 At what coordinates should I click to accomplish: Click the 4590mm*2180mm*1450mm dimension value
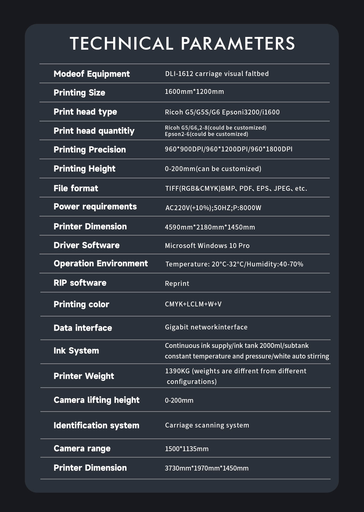(x=210, y=227)
